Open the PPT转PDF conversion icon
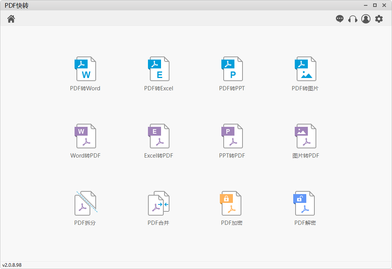Screen dimensions: 392x269 pyautogui.click(x=232, y=136)
